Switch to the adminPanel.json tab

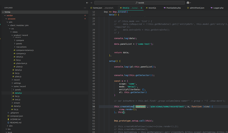pyautogui.click(x=196, y=8)
